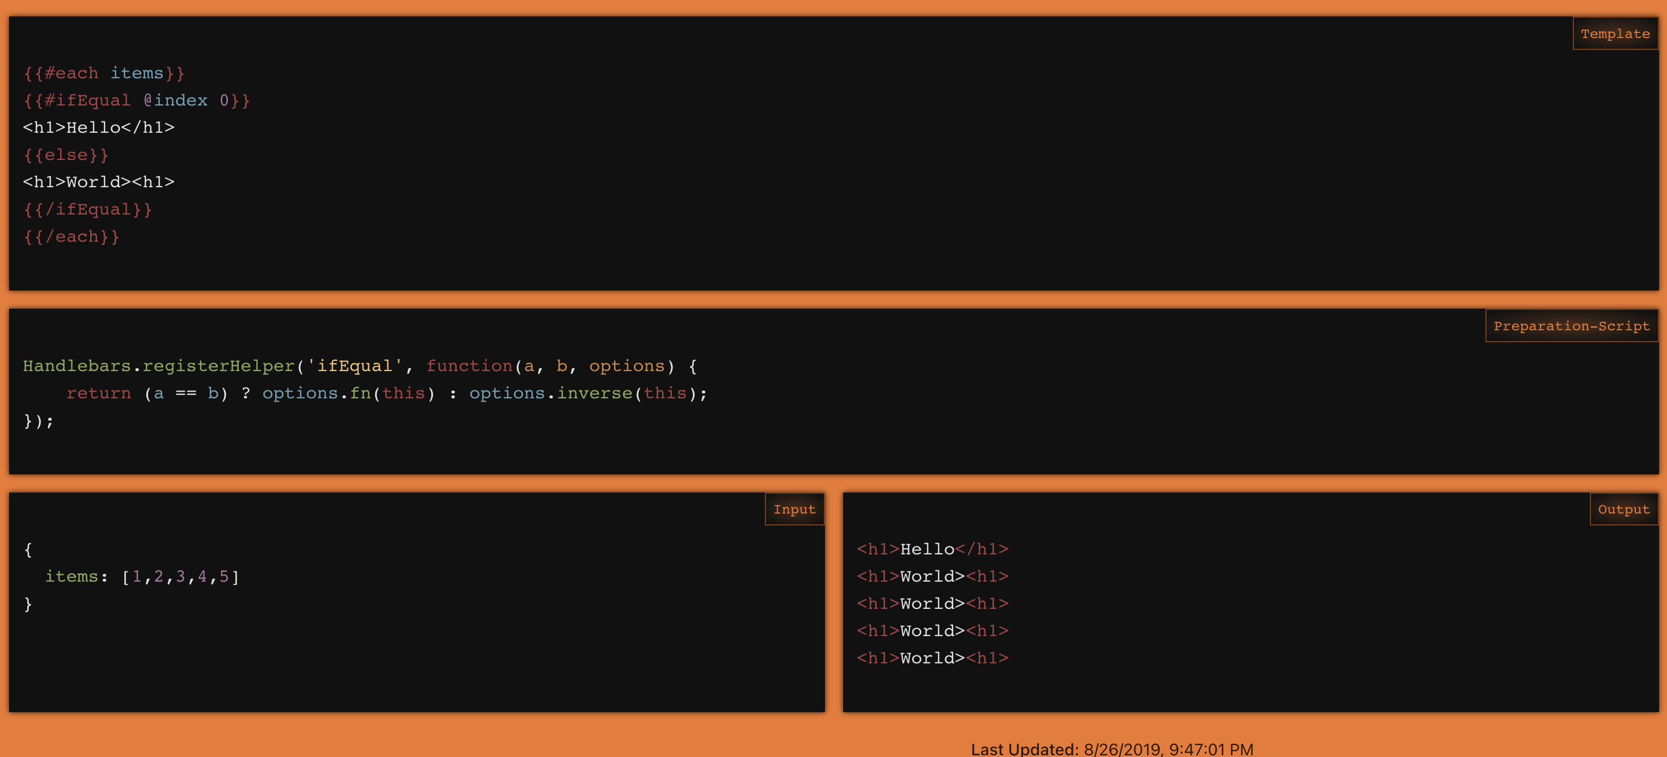Image resolution: width=1667 pixels, height=757 pixels.
Task: Click the Last Updated timestamp text
Action: [x=1112, y=748]
